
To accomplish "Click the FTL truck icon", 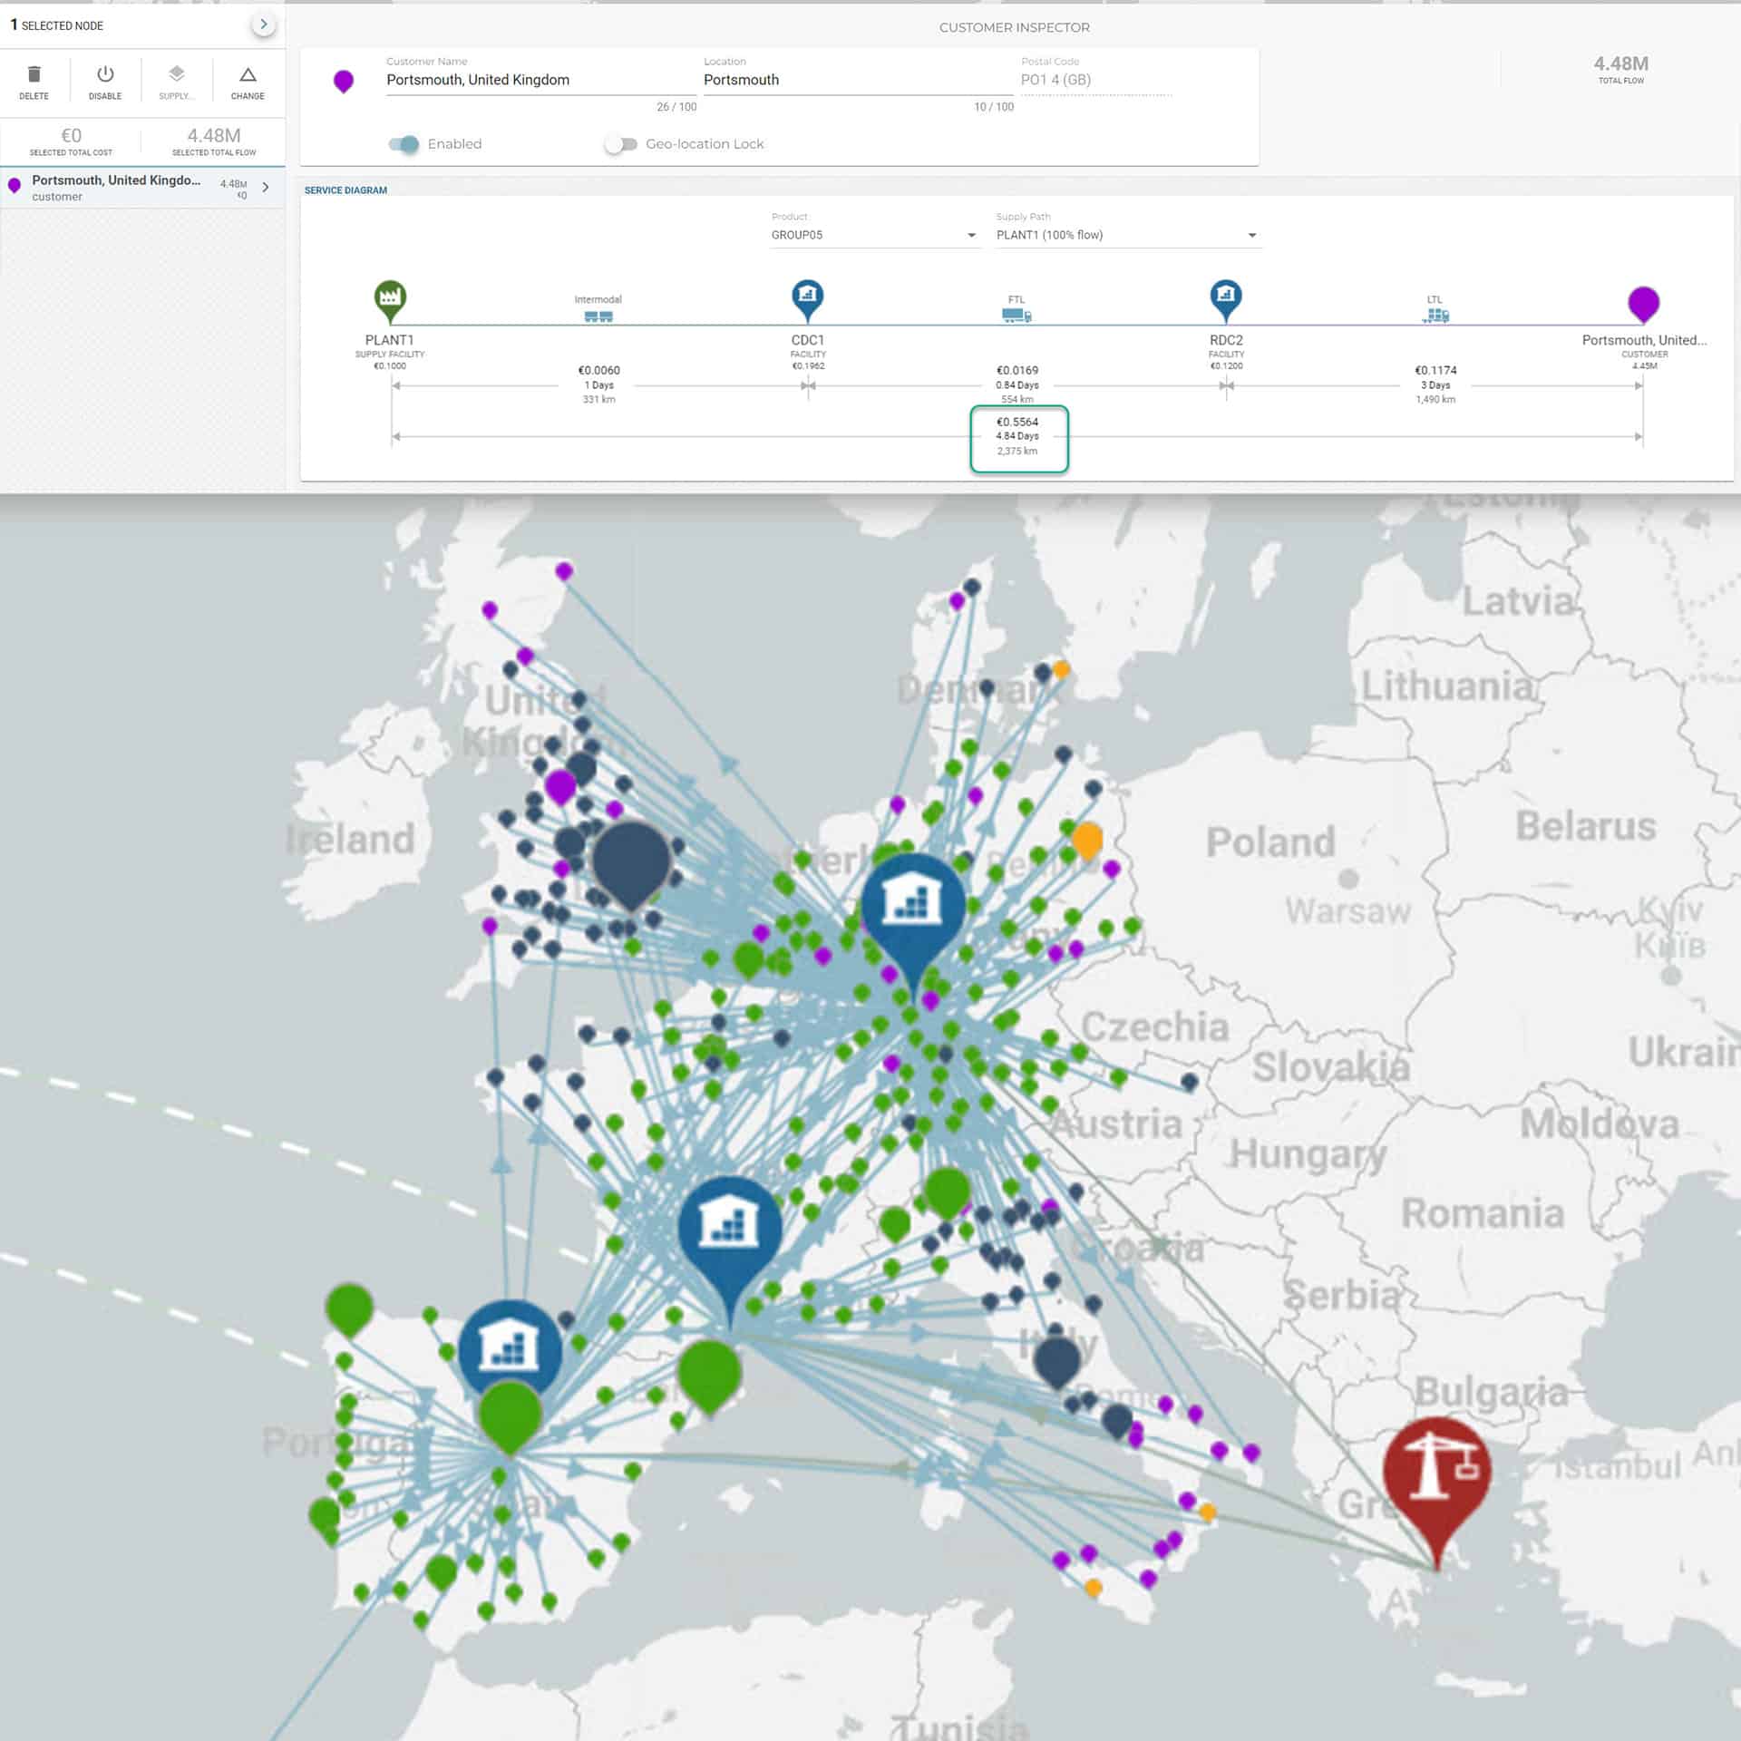I will (1016, 315).
